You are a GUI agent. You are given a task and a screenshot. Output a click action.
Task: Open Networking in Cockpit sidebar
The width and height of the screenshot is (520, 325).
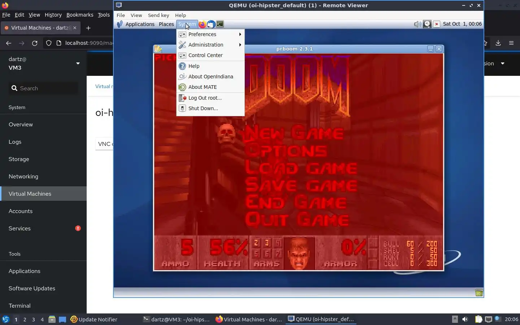(x=43, y=176)
